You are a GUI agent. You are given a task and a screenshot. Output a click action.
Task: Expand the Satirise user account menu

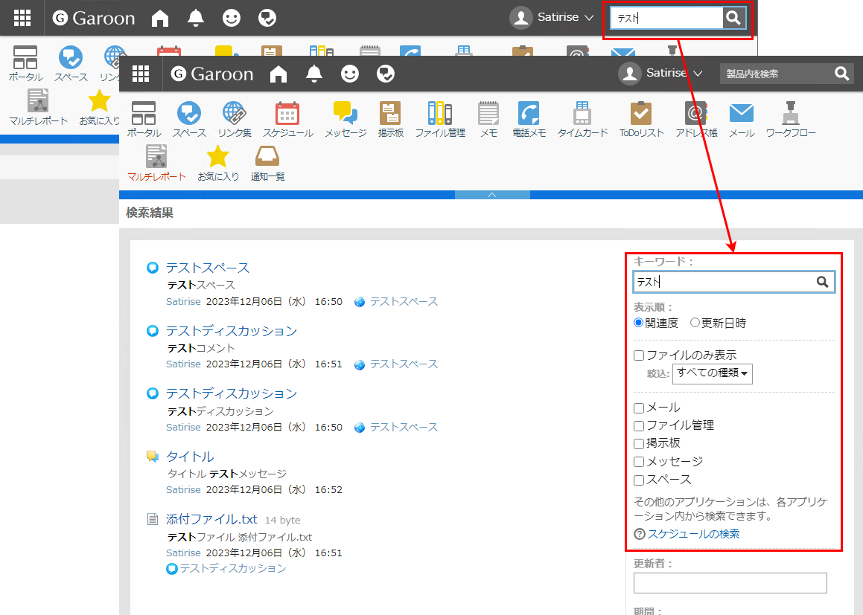point(661,74)
